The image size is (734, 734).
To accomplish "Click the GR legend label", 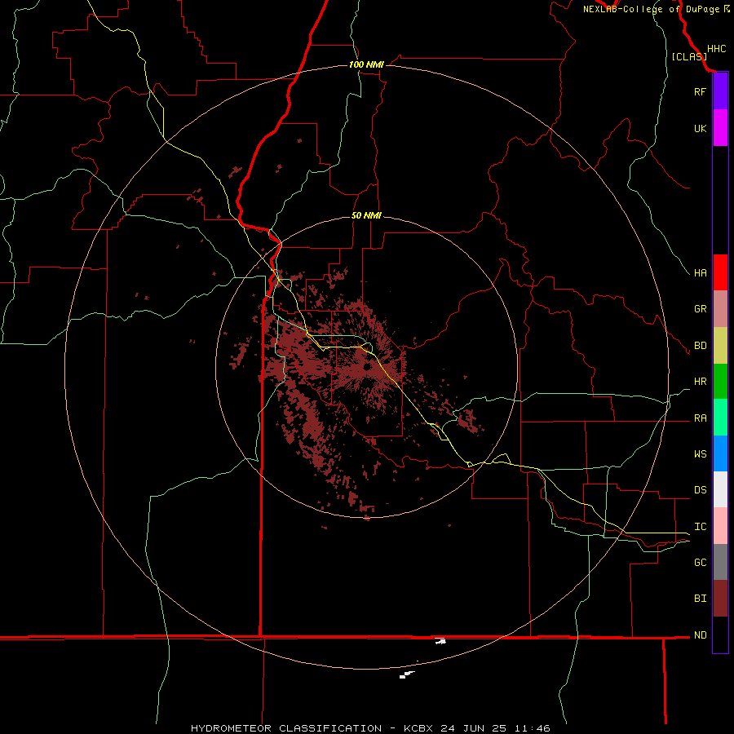I will [x=700, y=309].
